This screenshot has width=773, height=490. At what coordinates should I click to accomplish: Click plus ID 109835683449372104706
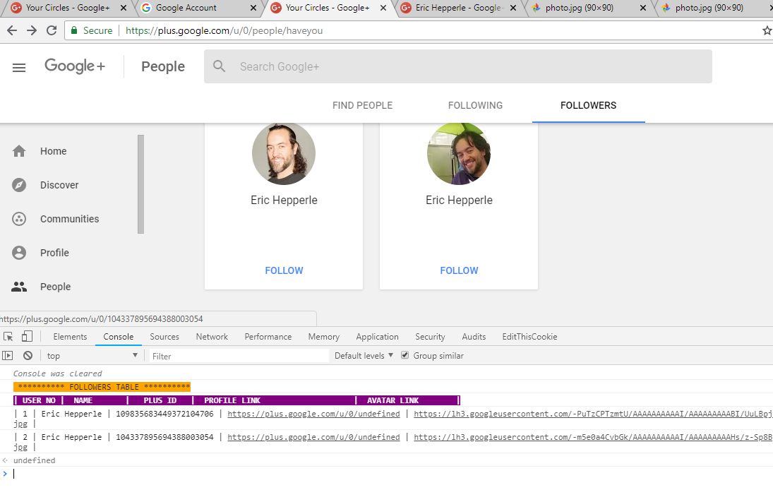click(x=164, y=414)
